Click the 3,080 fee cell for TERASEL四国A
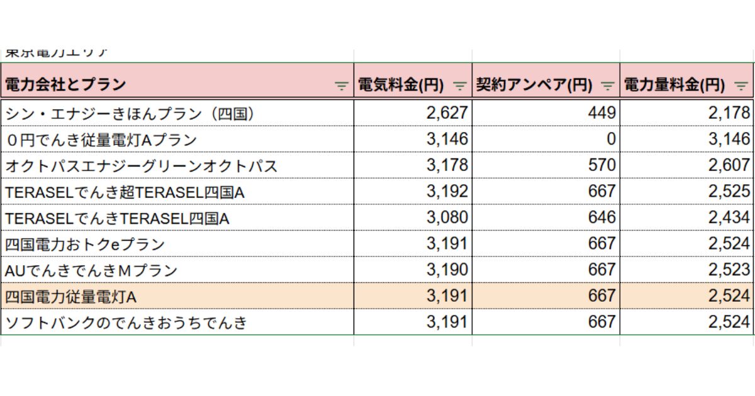755x396 pixels. (413, 217)
